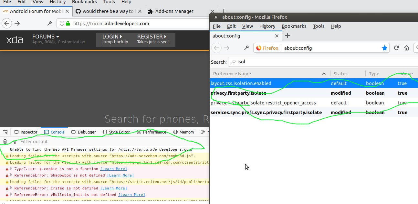The image size is (418, 204).
Task: Open Edit menu in about:config window
Action: point(231,26)
